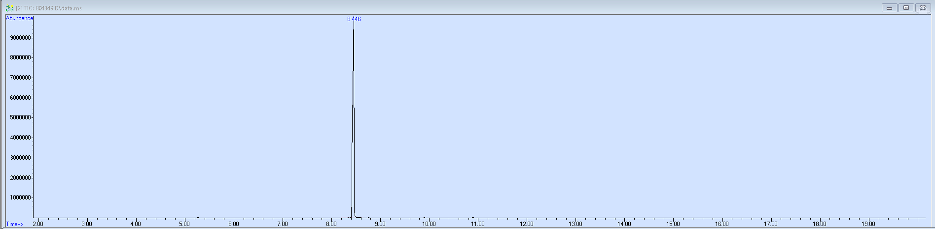Click the 7.00 time axis label

pos(283,224)
